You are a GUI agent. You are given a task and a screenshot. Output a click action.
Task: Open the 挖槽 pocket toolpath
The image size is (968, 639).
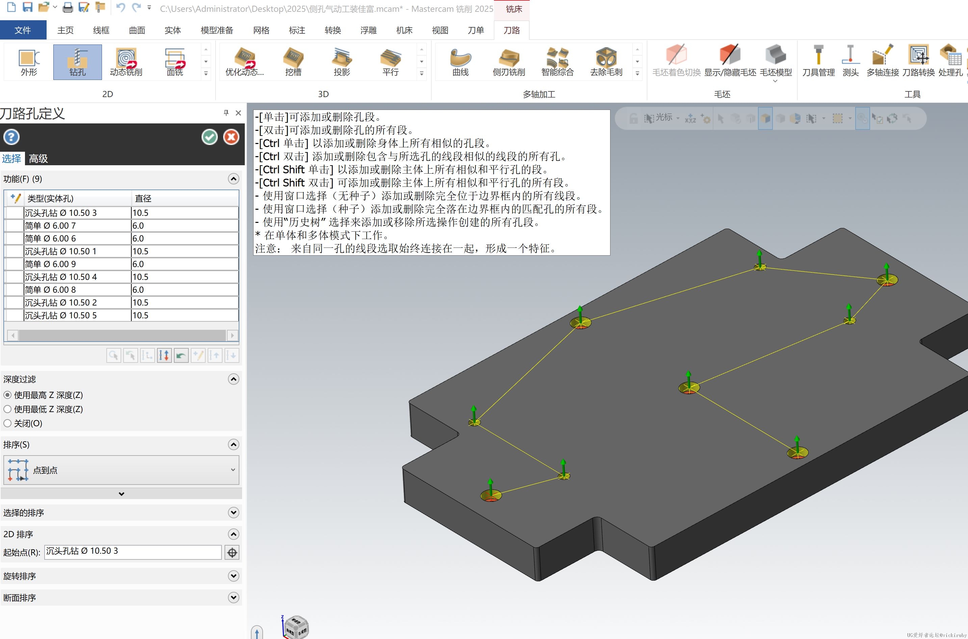[x=293, y=62]
